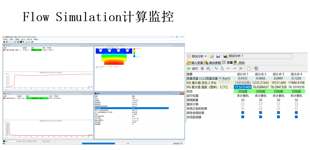Image resolution: width=310 pixels, height=150 pixels.
Task: Click the gray stop square in scenario toolbar
Action: coord(202,68)
